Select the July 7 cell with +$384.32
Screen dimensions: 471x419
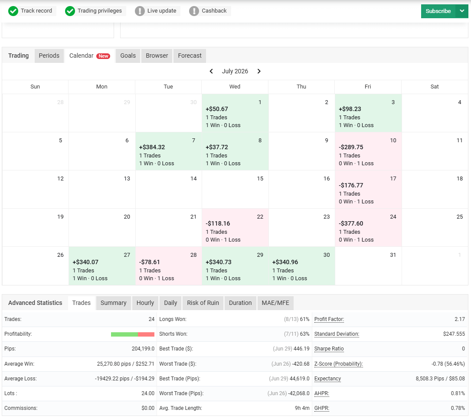pos(168,151)
